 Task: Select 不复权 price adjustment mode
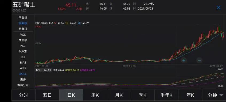pyautogui.click(x=23, y=18)
